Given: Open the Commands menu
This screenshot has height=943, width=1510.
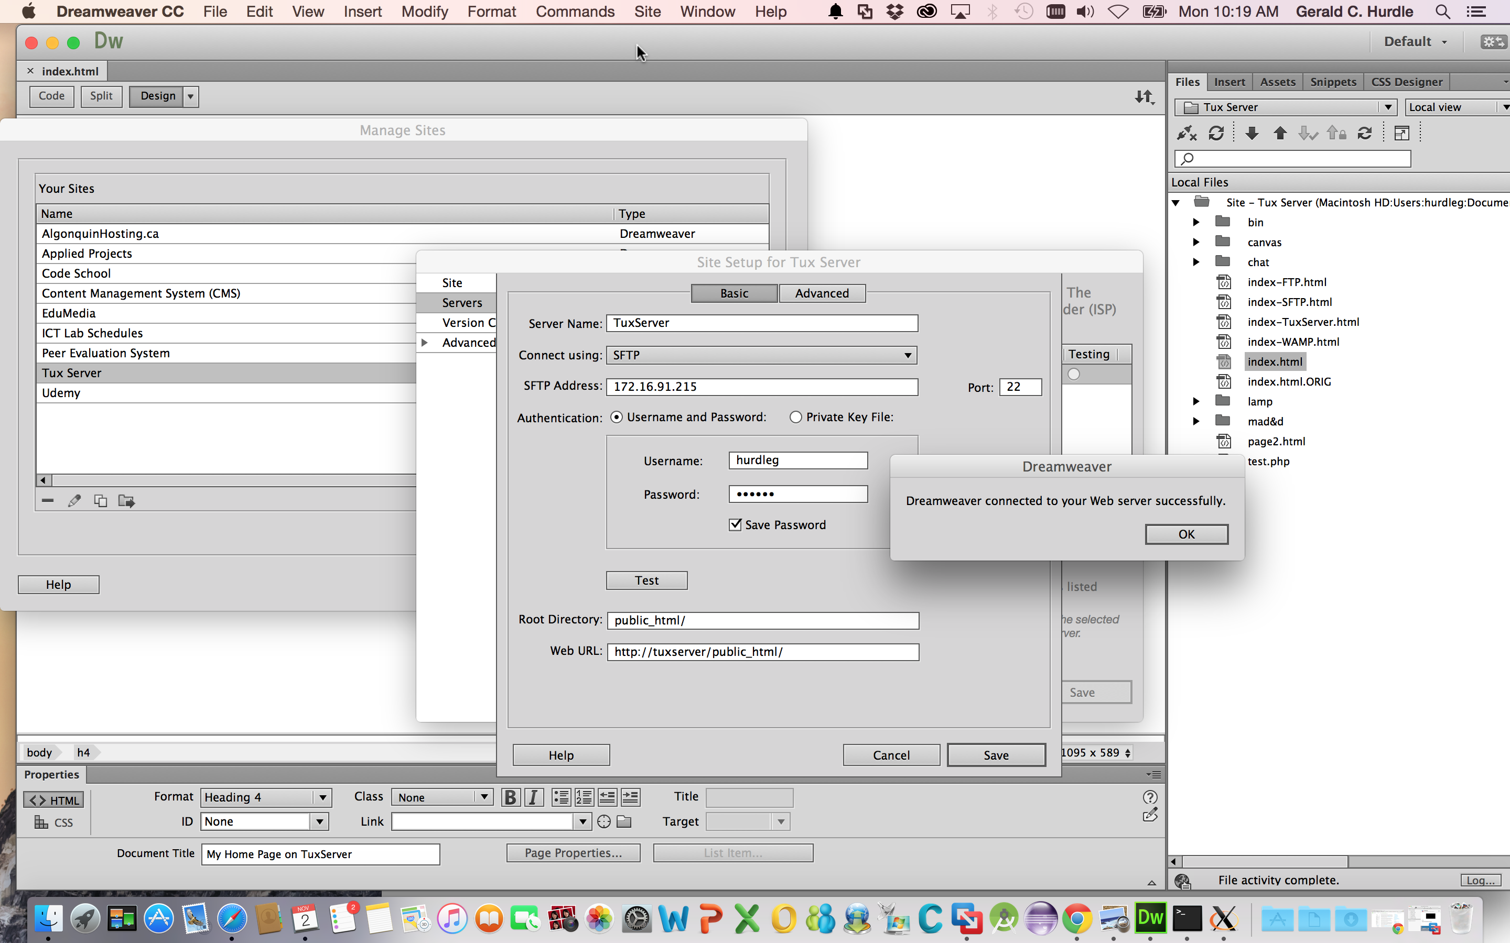Looking at the screenshot, I should tap(575, 11).
